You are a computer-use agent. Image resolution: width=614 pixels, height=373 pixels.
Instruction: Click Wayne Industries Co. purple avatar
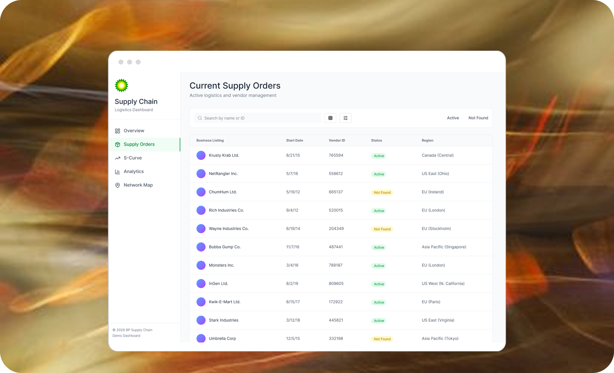tap(201, 228)
